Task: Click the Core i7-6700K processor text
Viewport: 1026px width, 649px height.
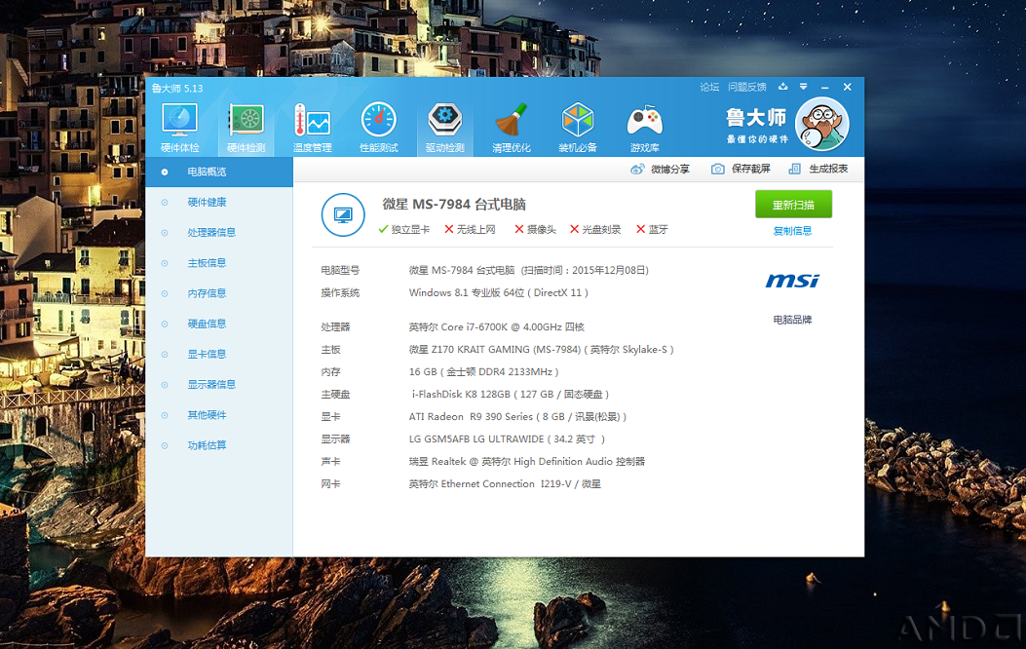Action: click(497, 327)
